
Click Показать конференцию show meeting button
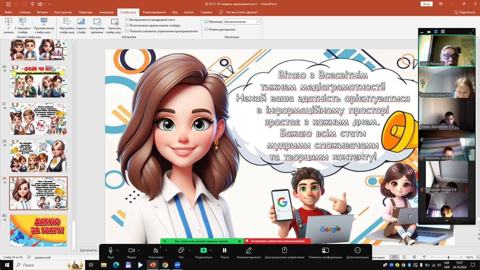[x=325, y=252]
